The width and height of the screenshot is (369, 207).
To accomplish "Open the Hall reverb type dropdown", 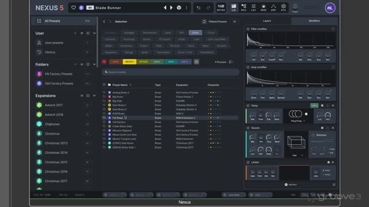I will (x=298, y=155).
